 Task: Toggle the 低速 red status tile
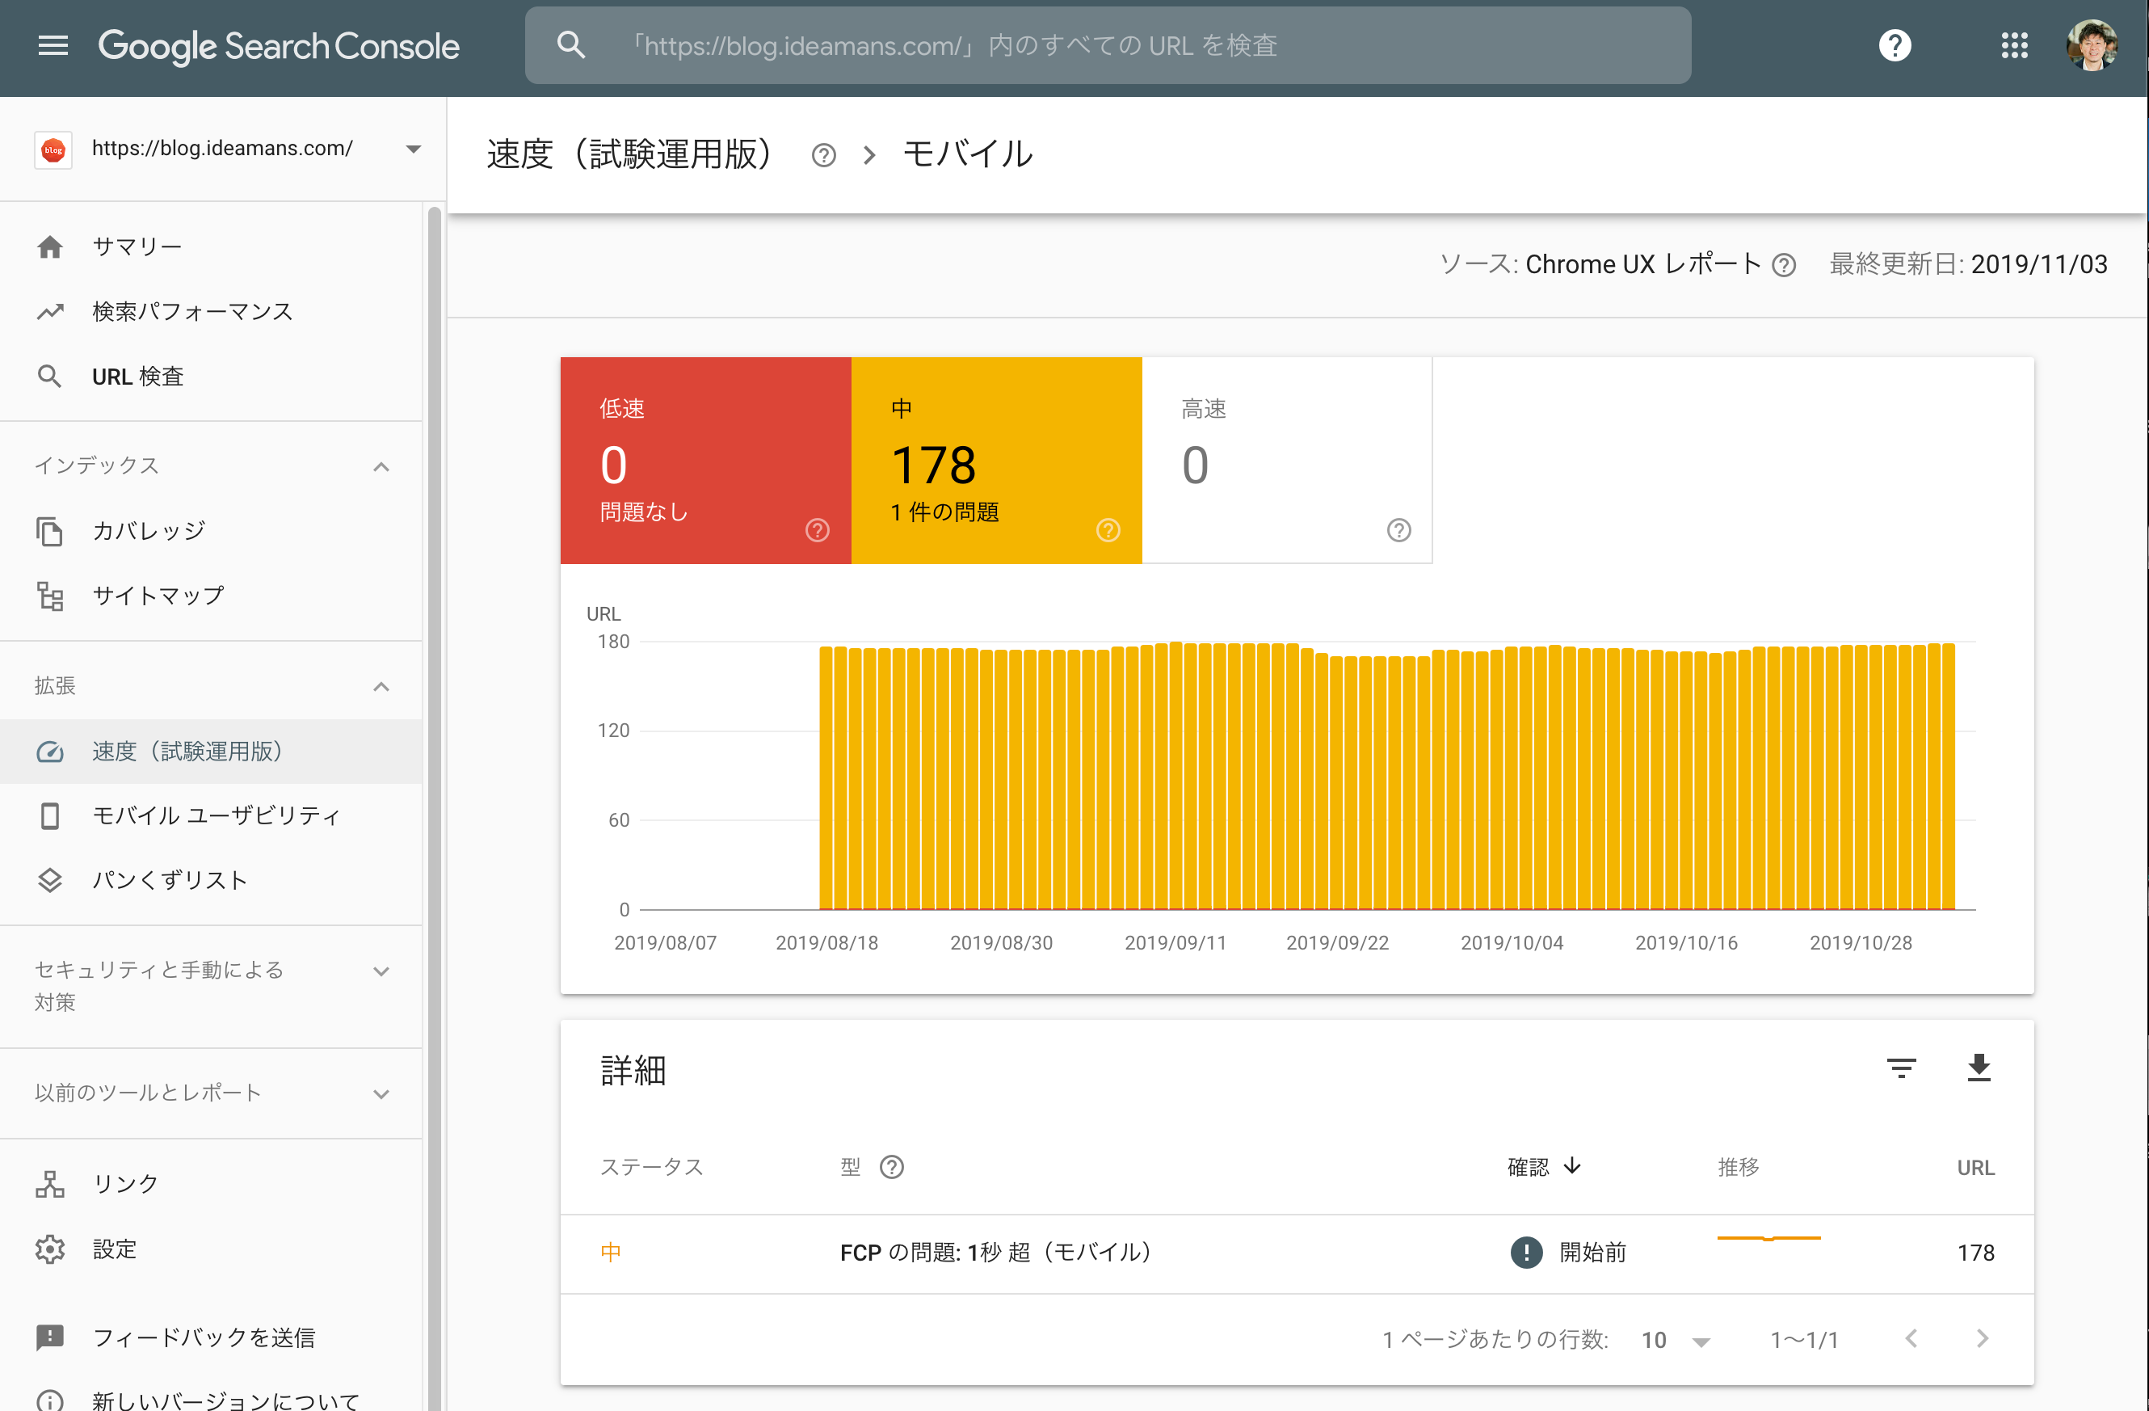coord(705,461)
